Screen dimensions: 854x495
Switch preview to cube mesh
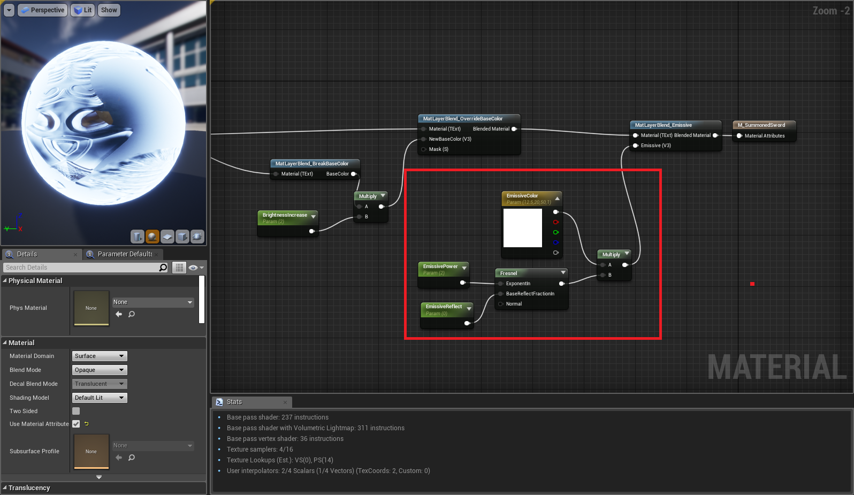(182, 237)
